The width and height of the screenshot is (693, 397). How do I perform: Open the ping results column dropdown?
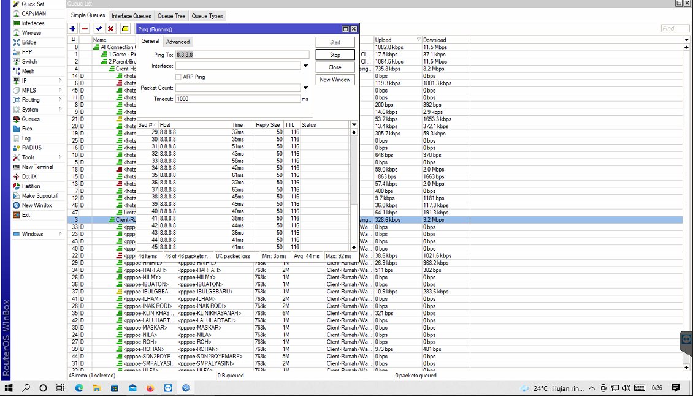354,124
